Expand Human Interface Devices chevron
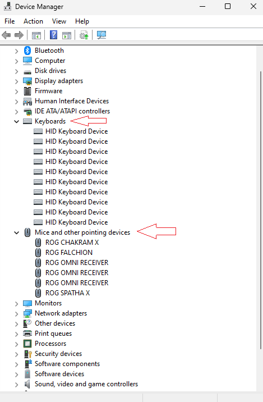Image resolution: width=263 pixels, height=402 pixels. coord(17,102)
